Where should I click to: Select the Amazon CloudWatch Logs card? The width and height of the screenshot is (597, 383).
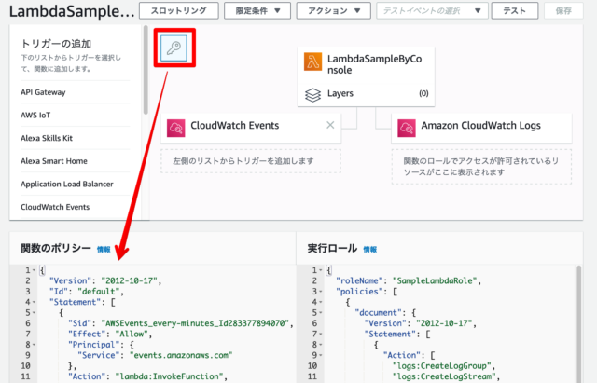pos(481,128)
